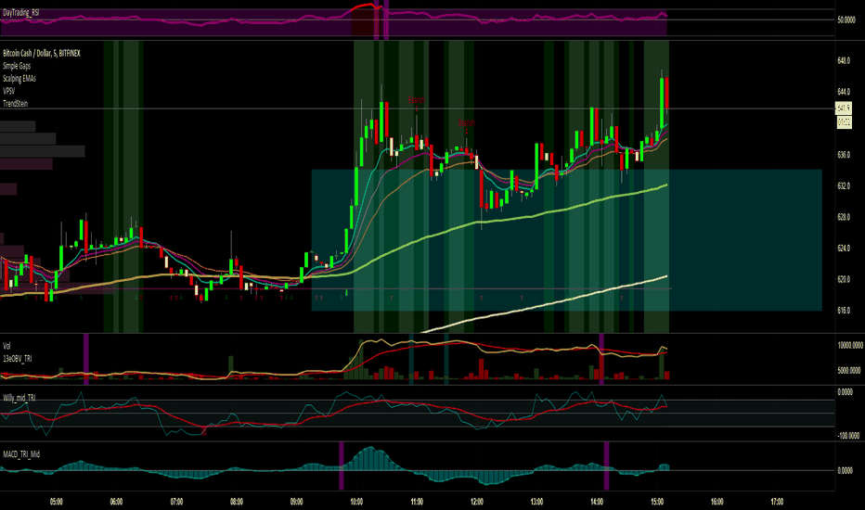Select the VPSV indicator label

pos(9,91)
